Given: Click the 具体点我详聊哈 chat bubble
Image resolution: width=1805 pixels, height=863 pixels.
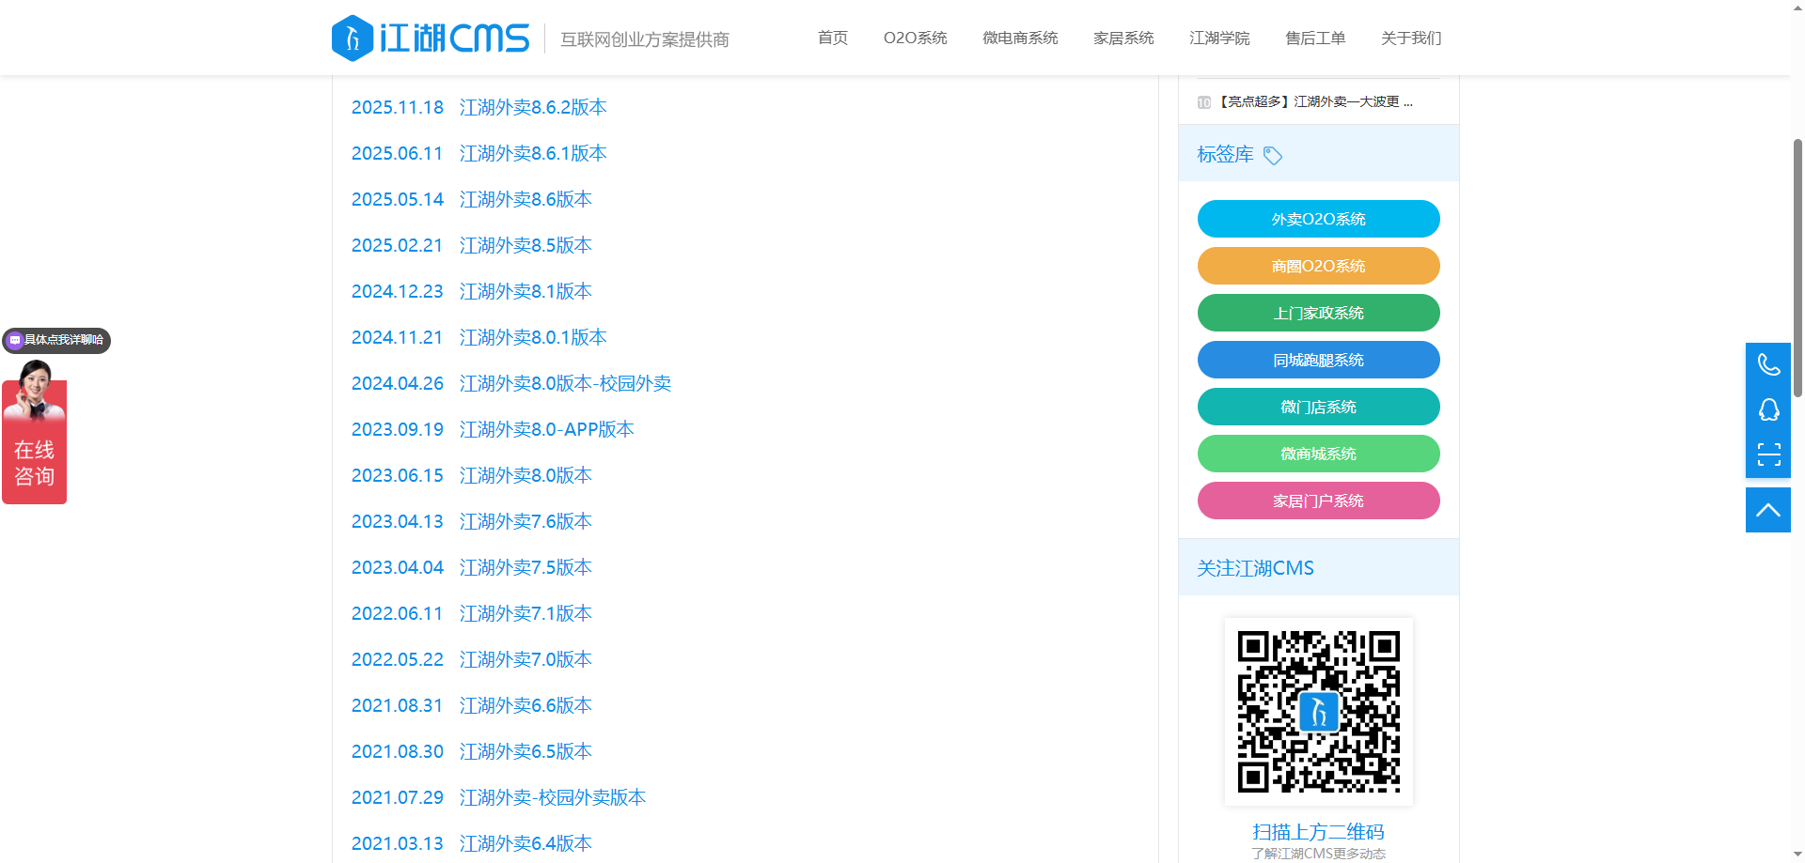Looking at the screenshot, I should point(57,340).
